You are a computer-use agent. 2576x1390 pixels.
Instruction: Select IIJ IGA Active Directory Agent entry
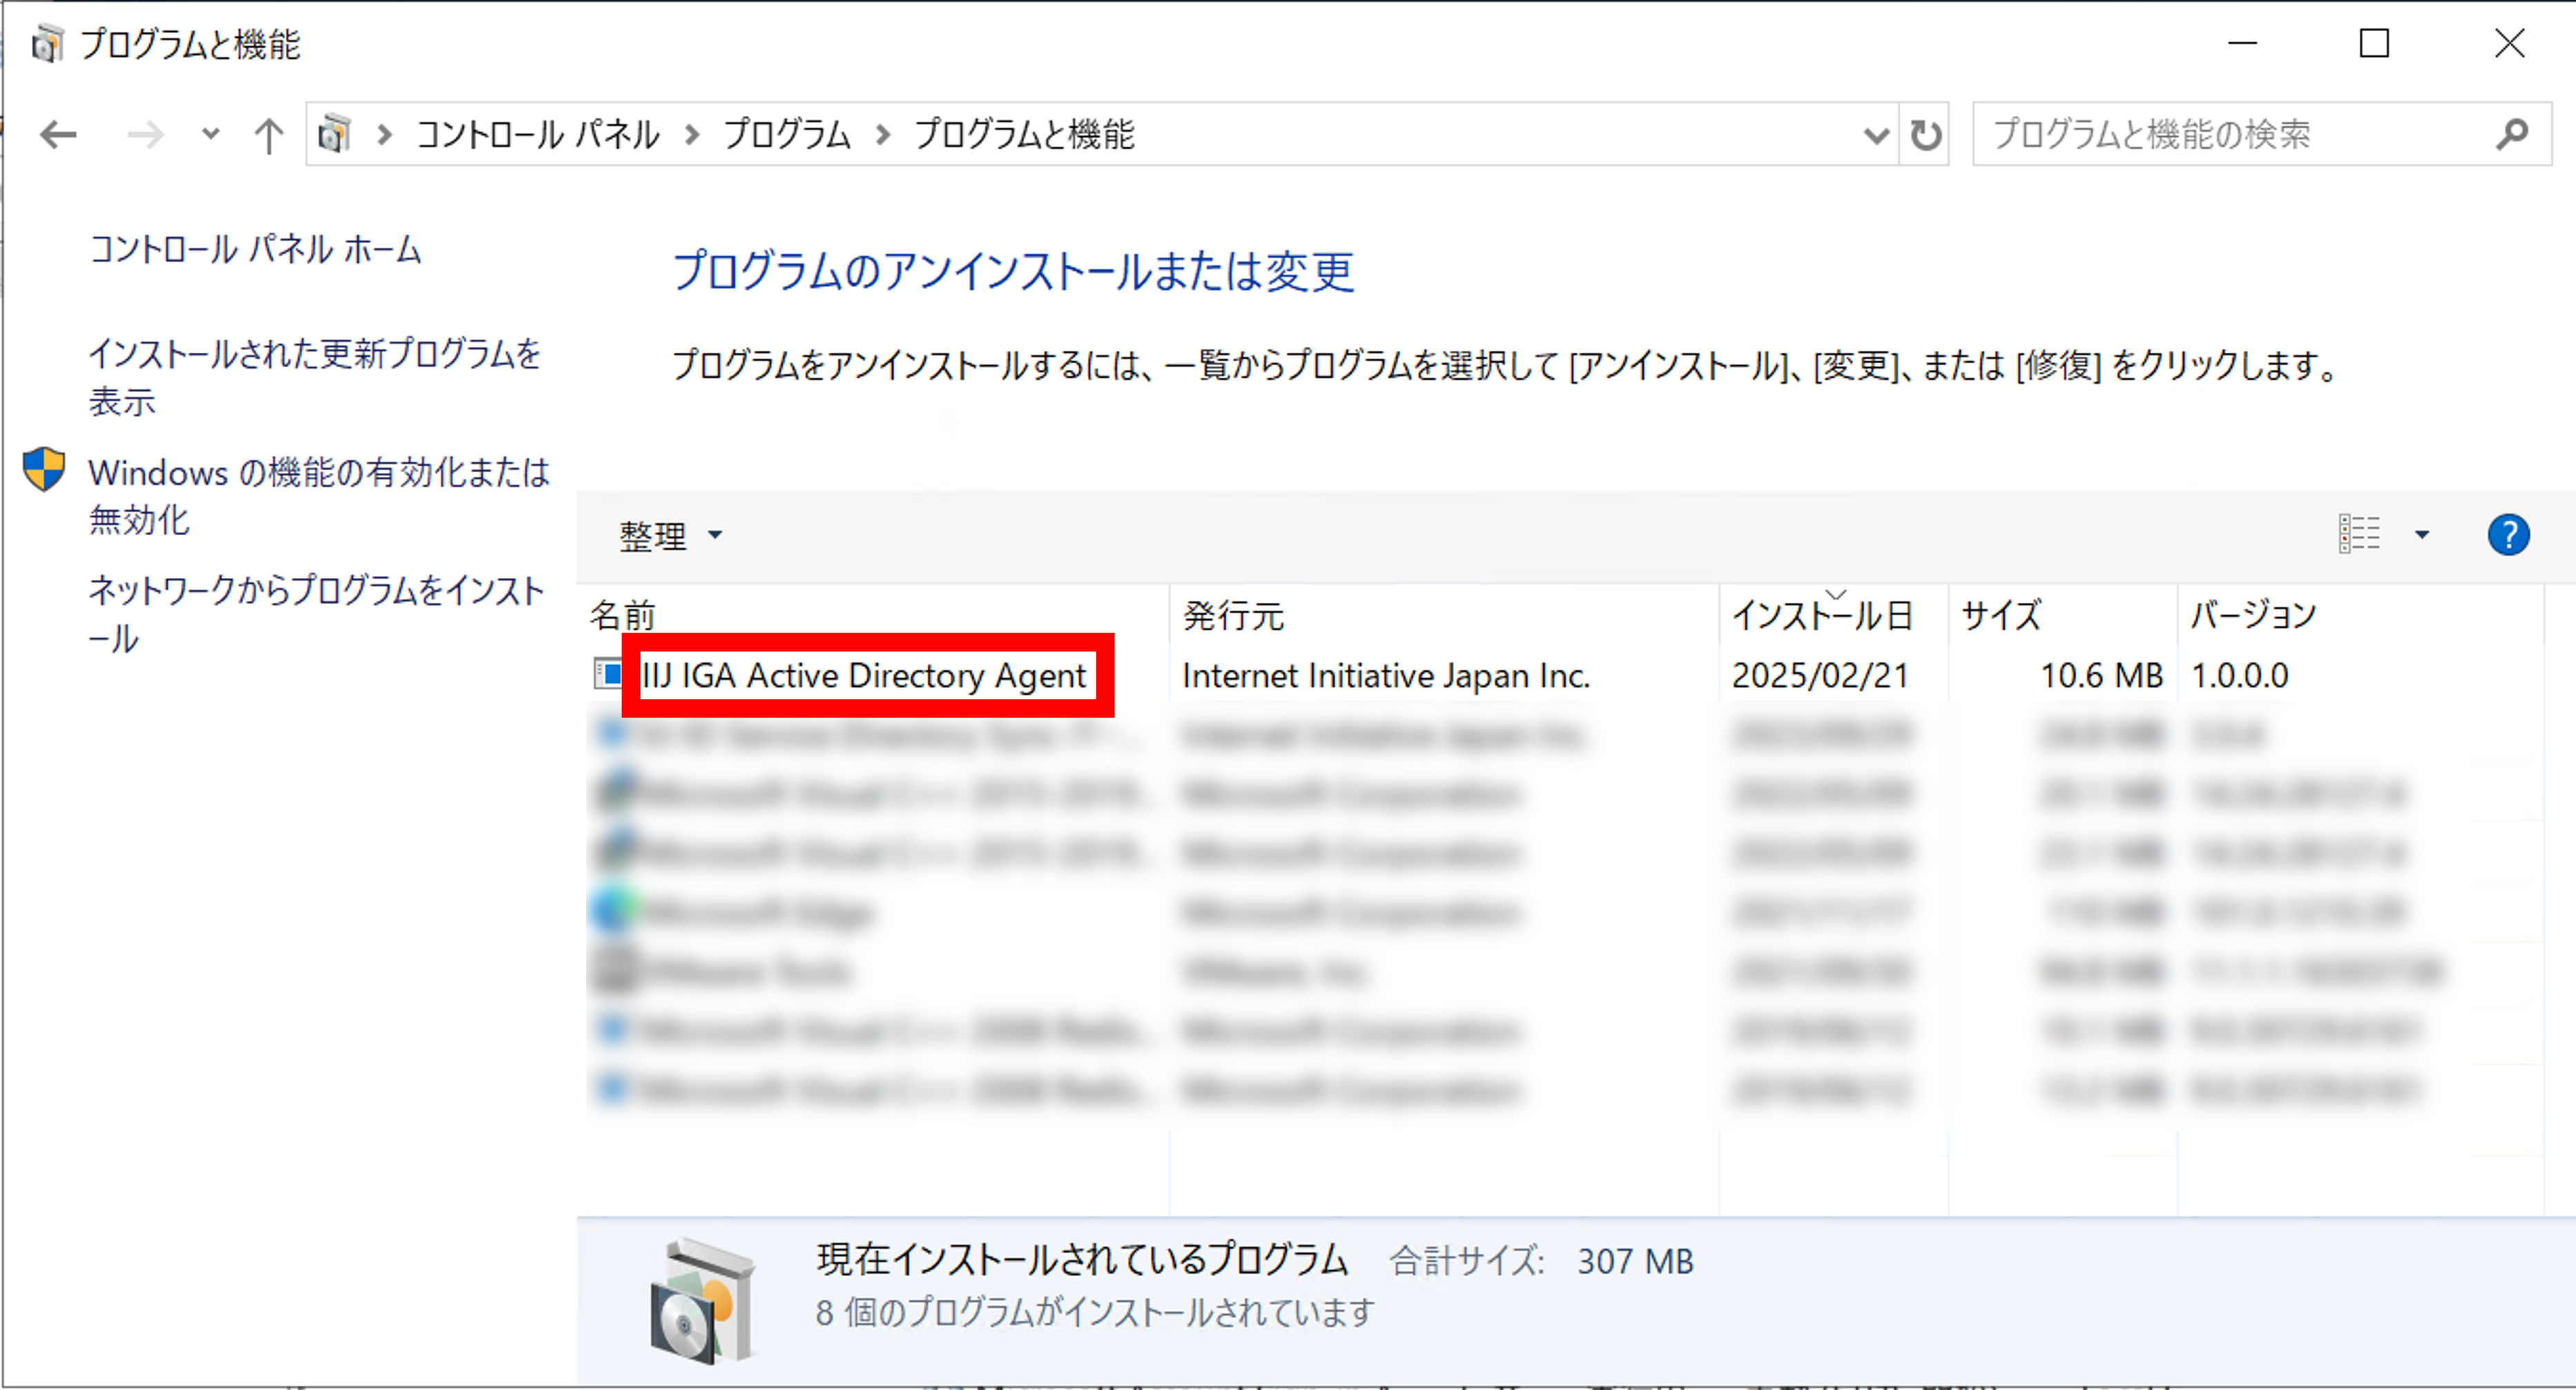863,676
